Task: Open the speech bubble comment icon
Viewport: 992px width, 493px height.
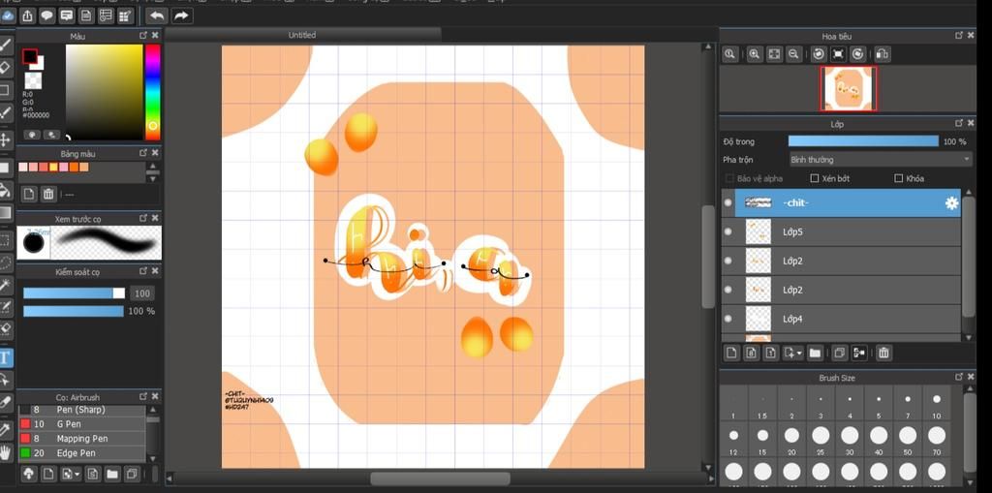Action: coord(46,15)
